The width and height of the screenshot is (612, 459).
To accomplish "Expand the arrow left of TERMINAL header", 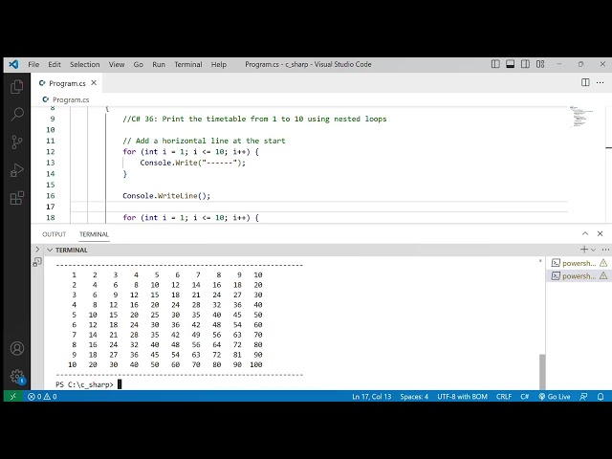I will [x=37, y=250].
